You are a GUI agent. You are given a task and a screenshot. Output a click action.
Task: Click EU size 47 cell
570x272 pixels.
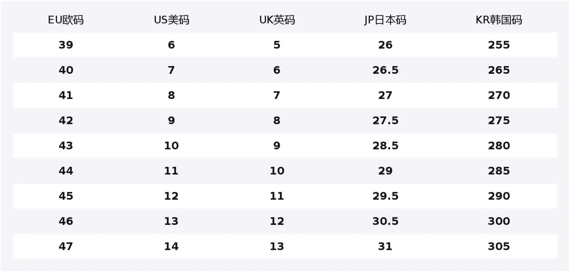pyautogui.click(x=66, y=247)
